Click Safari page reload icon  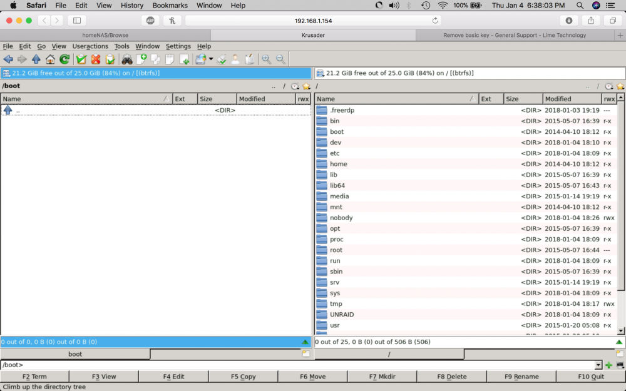[x=435, y=21]
